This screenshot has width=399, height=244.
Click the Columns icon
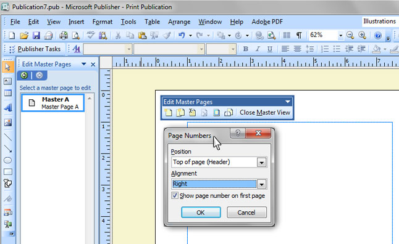[x=287, y=35]
